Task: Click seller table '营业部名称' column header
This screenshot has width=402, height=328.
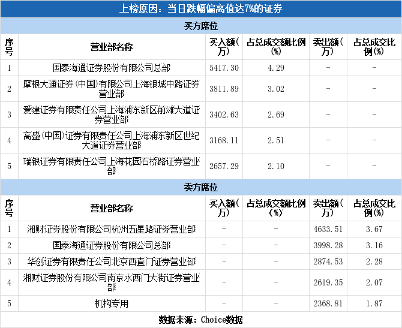Action: click(x=112, y=208)
